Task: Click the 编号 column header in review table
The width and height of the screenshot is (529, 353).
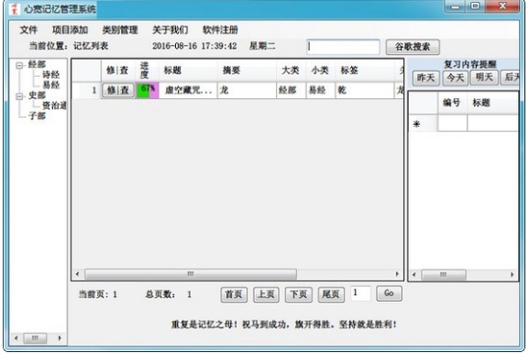Action: [452, 103]
